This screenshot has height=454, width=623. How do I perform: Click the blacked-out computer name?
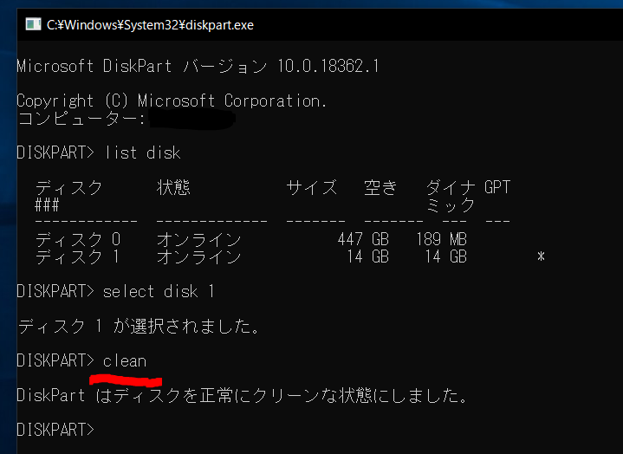(191, 119)
